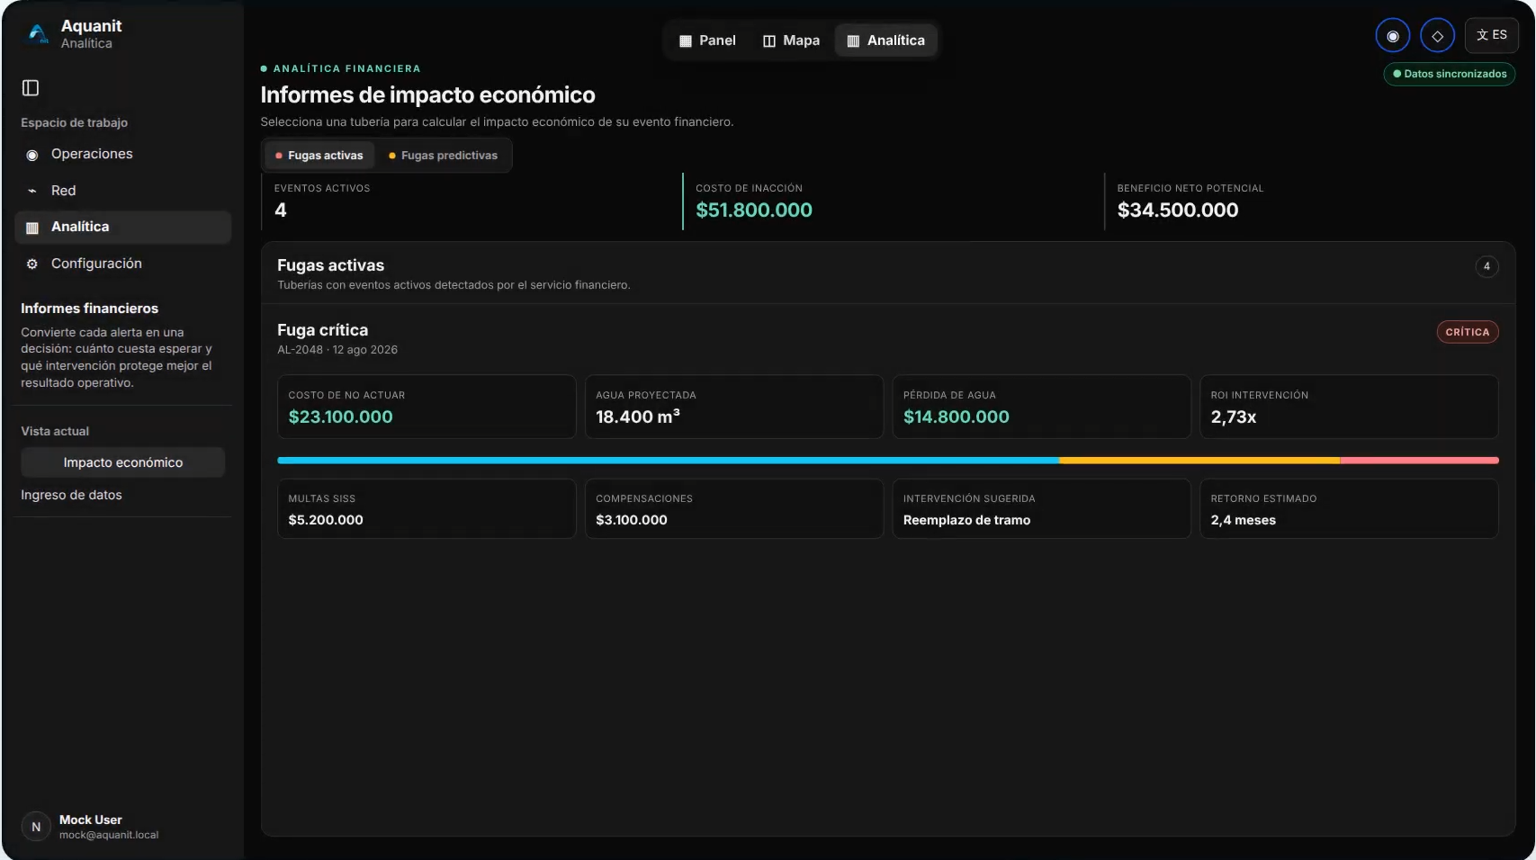Click the 2,4 meses retorno estimado value
Viewport: 1536px width, 860px height.
pos(1244,520)
